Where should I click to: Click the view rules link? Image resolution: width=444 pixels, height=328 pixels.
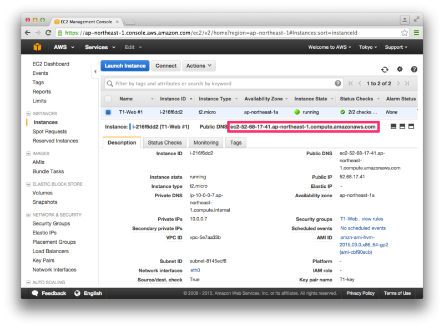(x=372, y=219)
